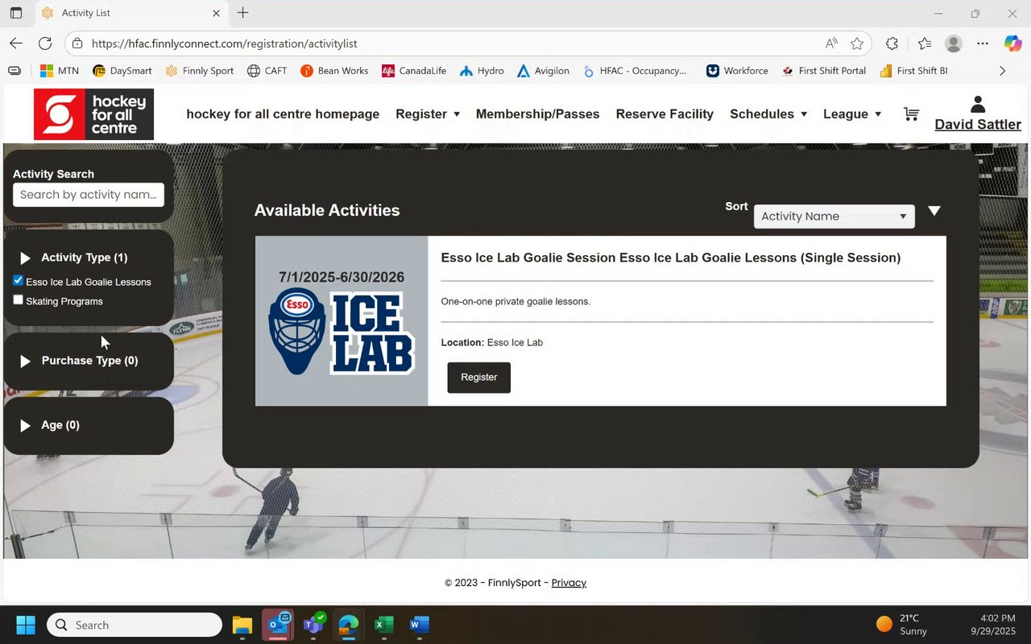Image resolution: width=1031 pixels, height=644 pixels.
Task: Open Microsoft Teams from the taskbar
Action: [x=313, y=625]
